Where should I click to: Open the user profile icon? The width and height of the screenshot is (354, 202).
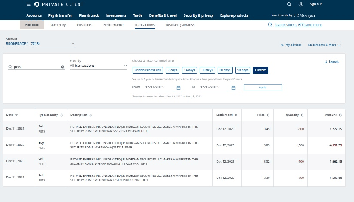point(300,4)
